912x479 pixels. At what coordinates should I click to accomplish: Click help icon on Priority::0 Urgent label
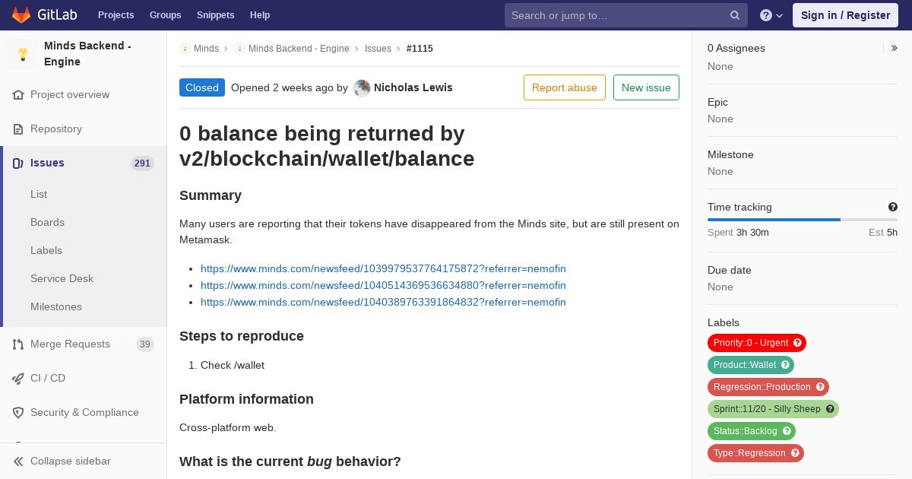[797, 343]
